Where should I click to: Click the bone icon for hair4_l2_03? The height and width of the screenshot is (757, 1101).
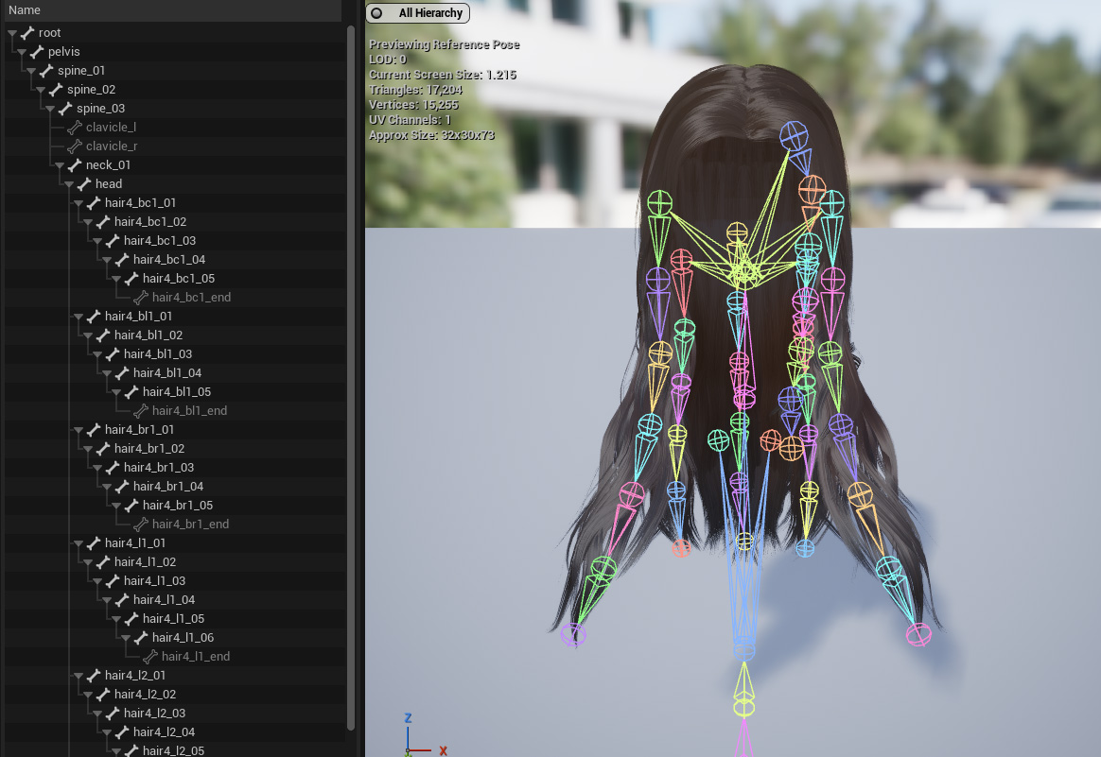click(114, 713)
